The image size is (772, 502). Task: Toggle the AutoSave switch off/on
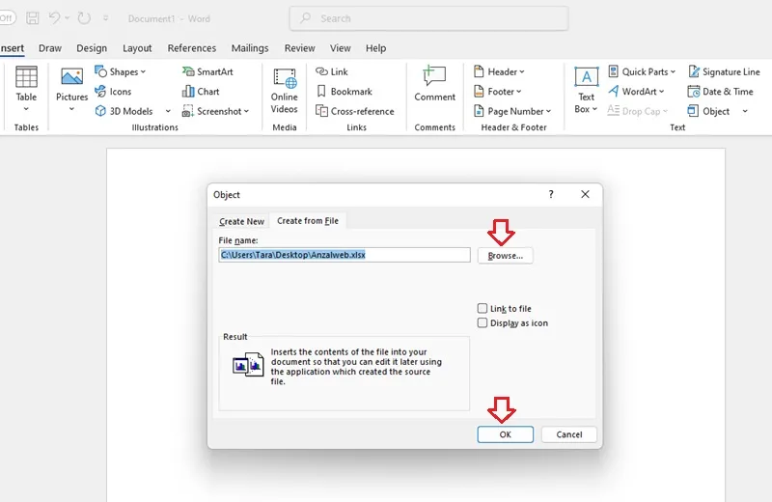[x=7, y=18]
